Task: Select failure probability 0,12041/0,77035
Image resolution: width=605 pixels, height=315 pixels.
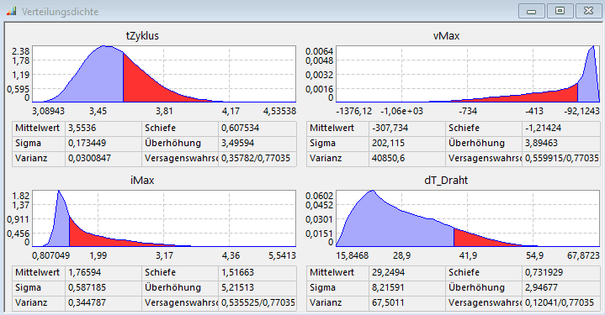Action: pyautogui.click(x=559, y=302)
